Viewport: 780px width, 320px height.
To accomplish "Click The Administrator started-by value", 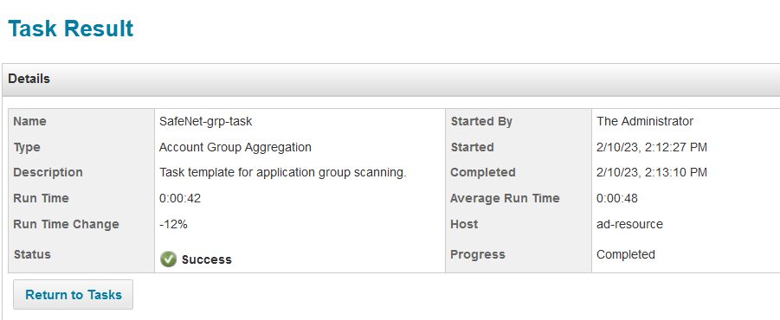I will point(645,121).
